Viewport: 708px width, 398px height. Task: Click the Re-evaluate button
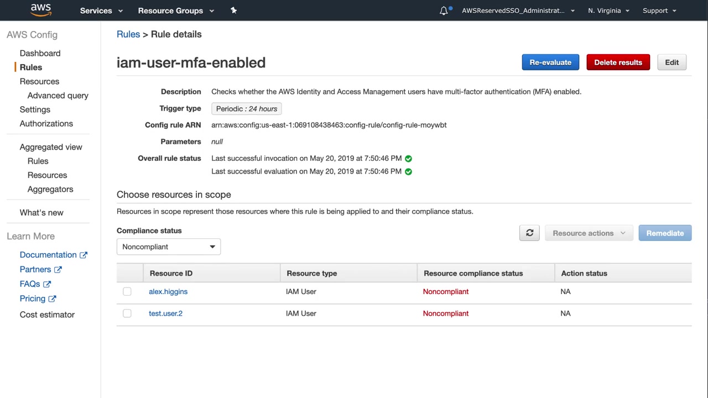(550, 62)
